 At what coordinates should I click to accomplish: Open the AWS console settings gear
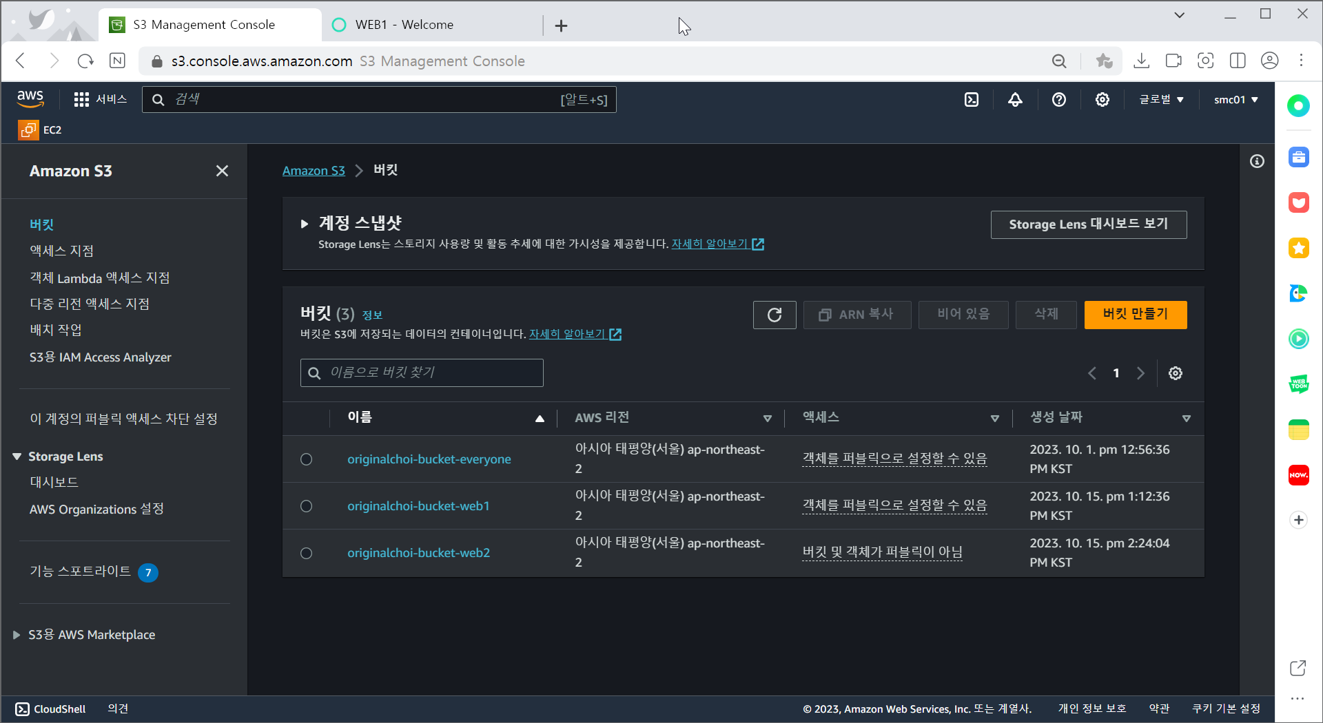[1102, 100]
